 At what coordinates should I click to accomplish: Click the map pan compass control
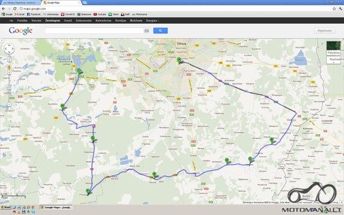[9, 49]
